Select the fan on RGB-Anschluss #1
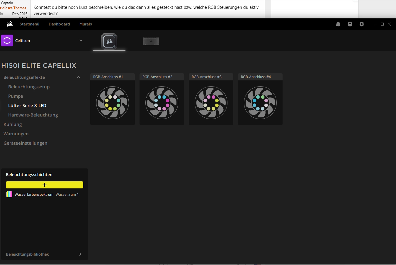396x265 pixels. coord(113,103)
